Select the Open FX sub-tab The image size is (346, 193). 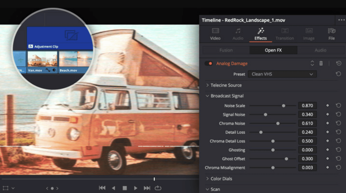(x=273, y=50)
